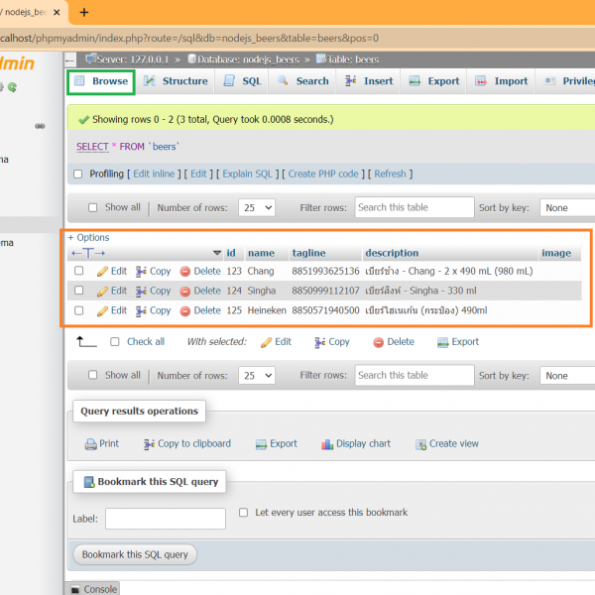Viewport: 595px width, 595px height.
Task: Enable the Profiling checkbox
Action: [x=79, y=175]
